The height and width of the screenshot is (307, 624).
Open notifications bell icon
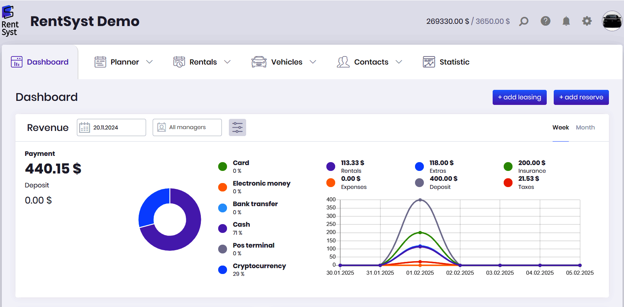[x=566, y=21]
